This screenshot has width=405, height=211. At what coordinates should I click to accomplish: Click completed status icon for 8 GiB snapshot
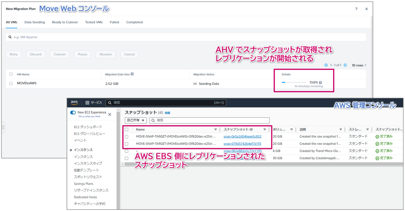tap(377, 151)
